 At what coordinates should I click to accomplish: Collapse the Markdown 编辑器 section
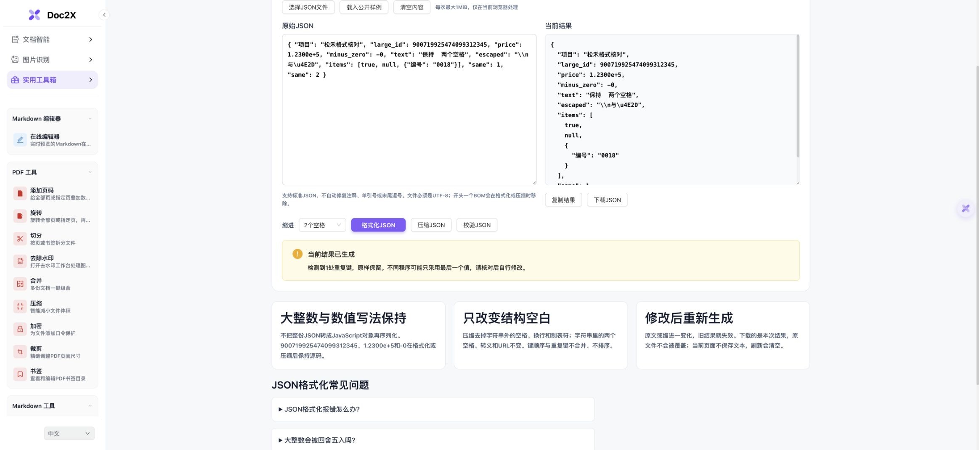(90, 119)
